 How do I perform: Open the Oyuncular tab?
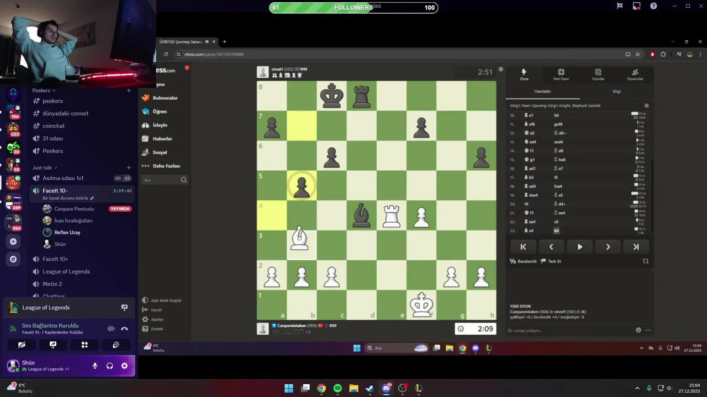point(635,74)
